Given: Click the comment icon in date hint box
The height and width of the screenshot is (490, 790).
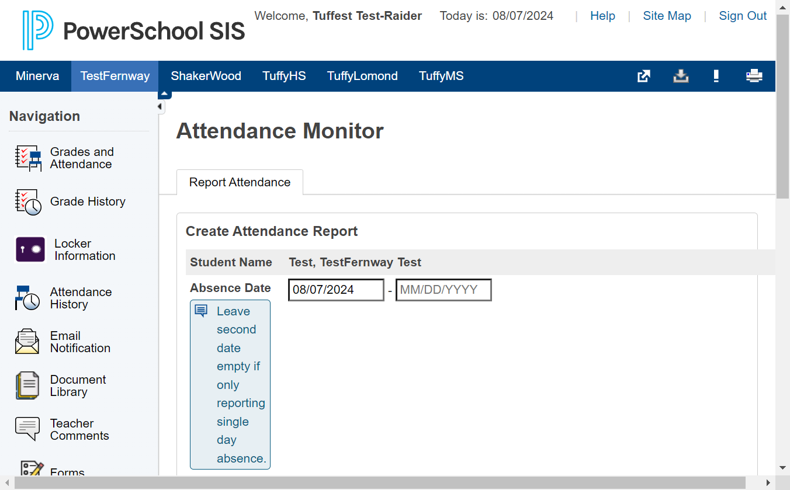Looking at the screenshot, I should 201,311.
